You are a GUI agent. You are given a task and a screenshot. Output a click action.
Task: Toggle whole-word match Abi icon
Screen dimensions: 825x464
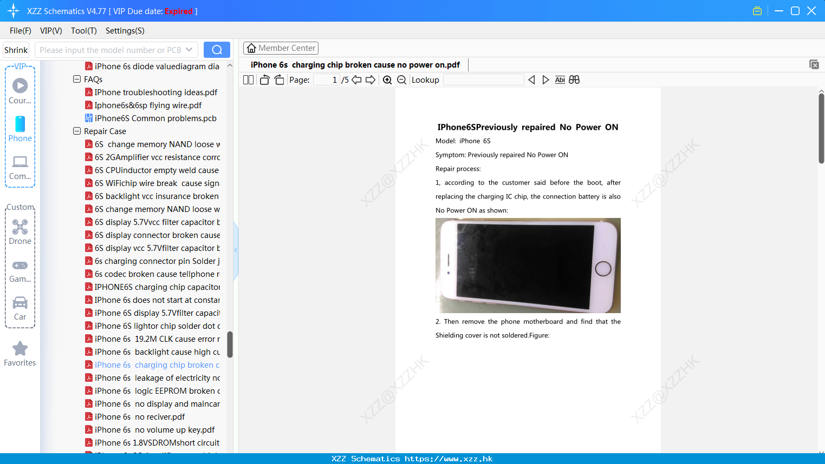(560, 79)
